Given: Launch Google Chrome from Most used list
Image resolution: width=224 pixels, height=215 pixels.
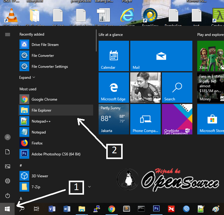Looking at the screenshot, I should (56, 99).
